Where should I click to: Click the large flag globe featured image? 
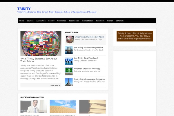(x=41, y=43)
